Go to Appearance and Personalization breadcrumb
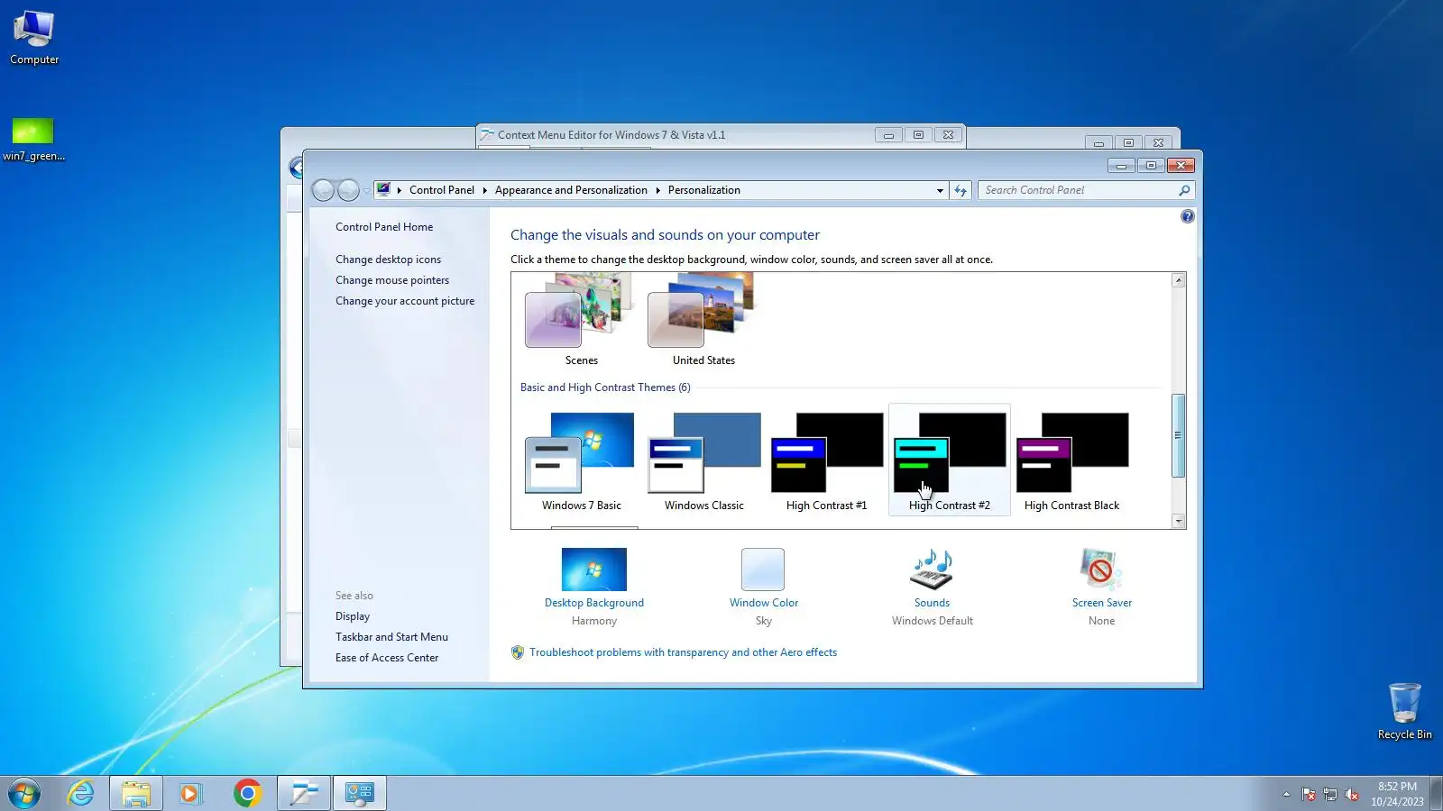1443x811 pixels. [x=571, y=190]
